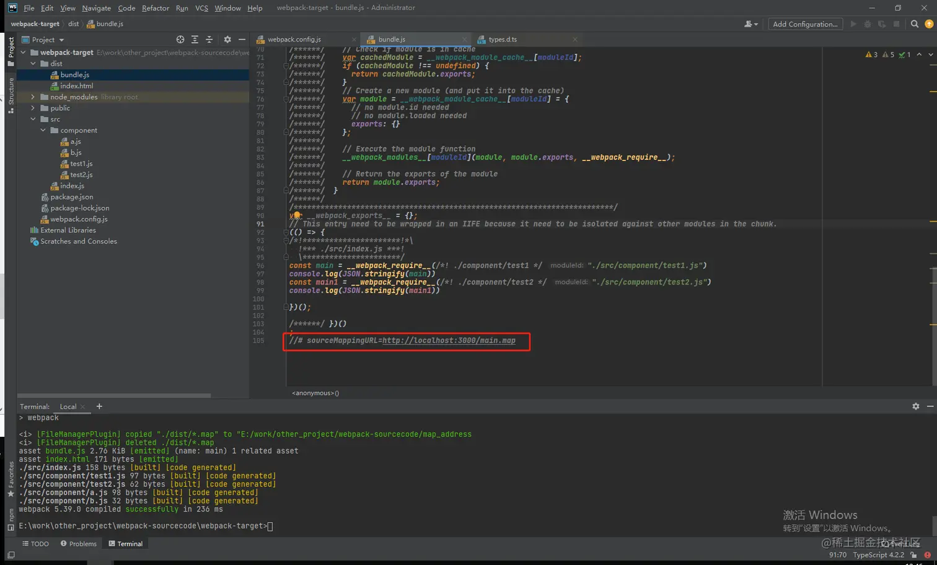Open the File menu
The height and width of the screenshot is (565, 937).
(x=29, y=8)
